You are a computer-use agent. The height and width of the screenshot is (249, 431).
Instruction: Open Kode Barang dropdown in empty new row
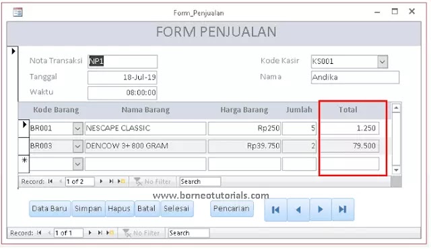point(78,164)
